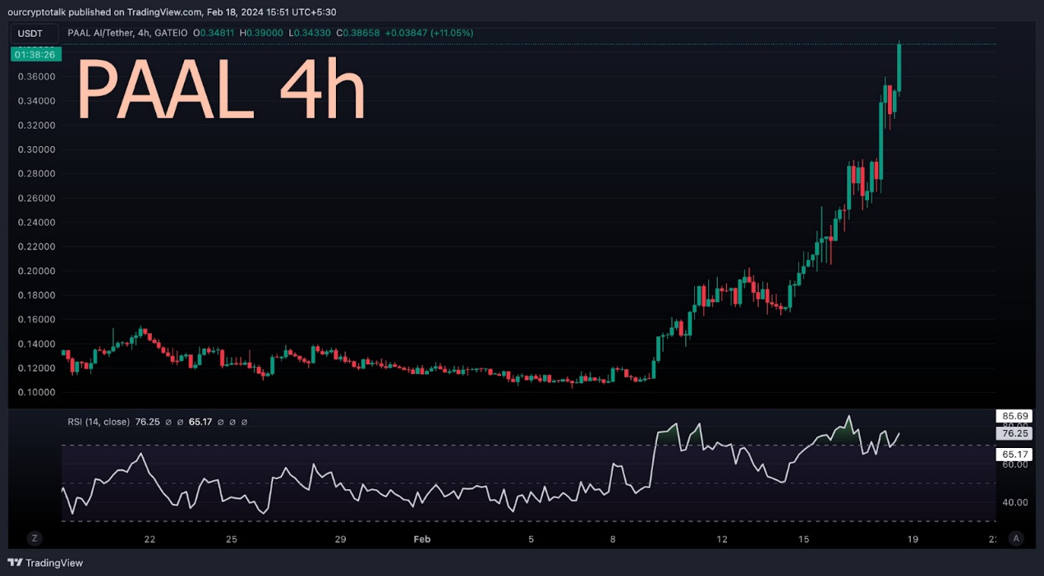
Task: Click the high value H0.39000
Action: pyautogui.click(x=261, y=33)
